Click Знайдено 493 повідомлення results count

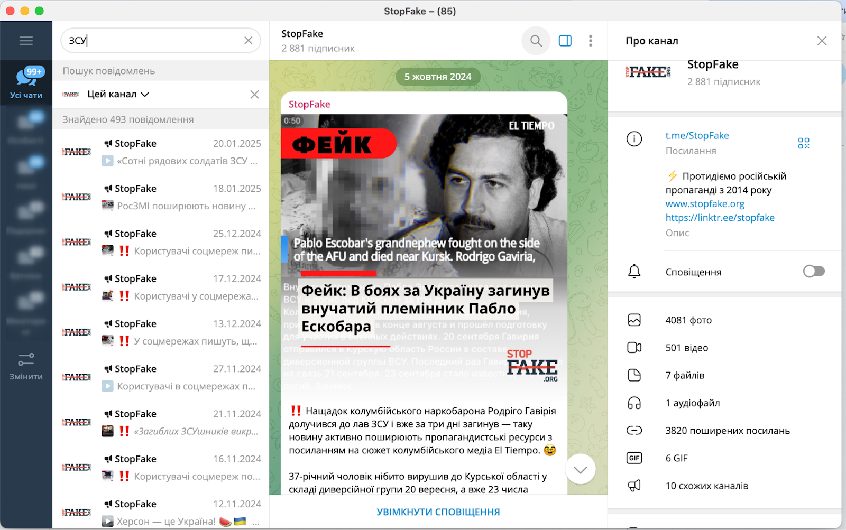[128, 119]
